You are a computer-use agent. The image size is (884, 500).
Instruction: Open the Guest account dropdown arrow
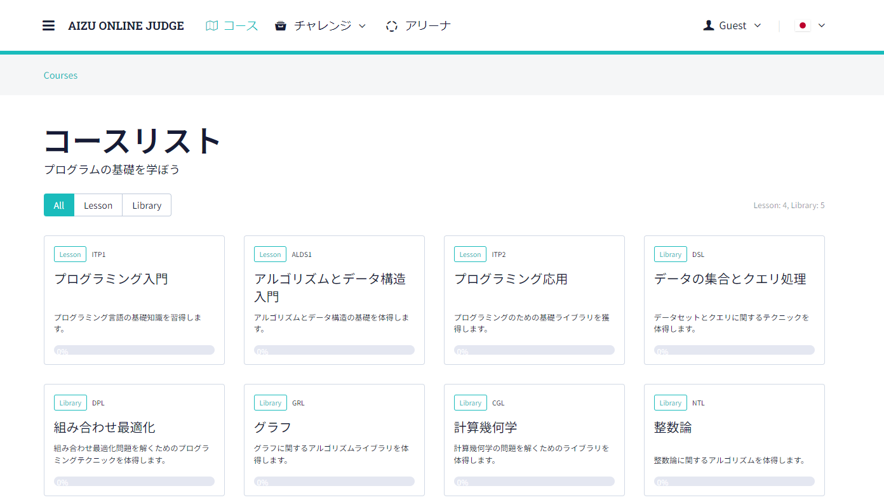tap(757, 25)
